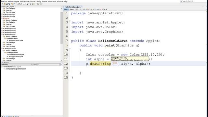The height and width of the screenshot is (117, 208).
Task: Collapse the paint method fold marker
Action: coord(70,48)
